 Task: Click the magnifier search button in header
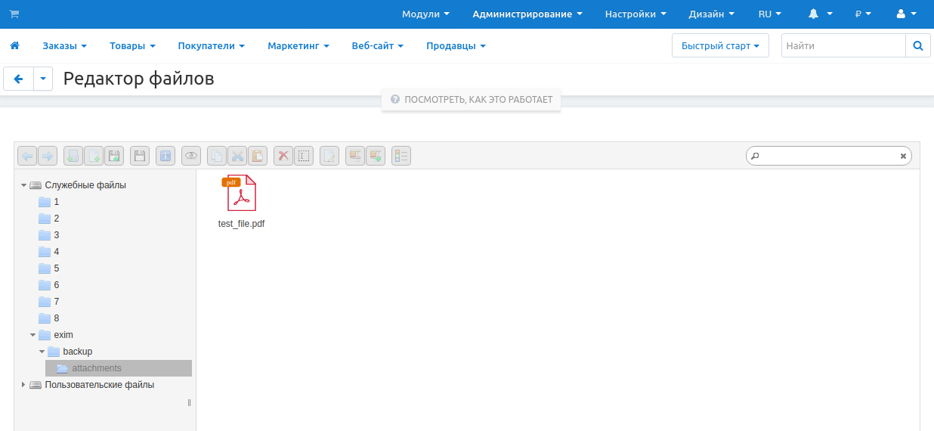pos(918,45)
